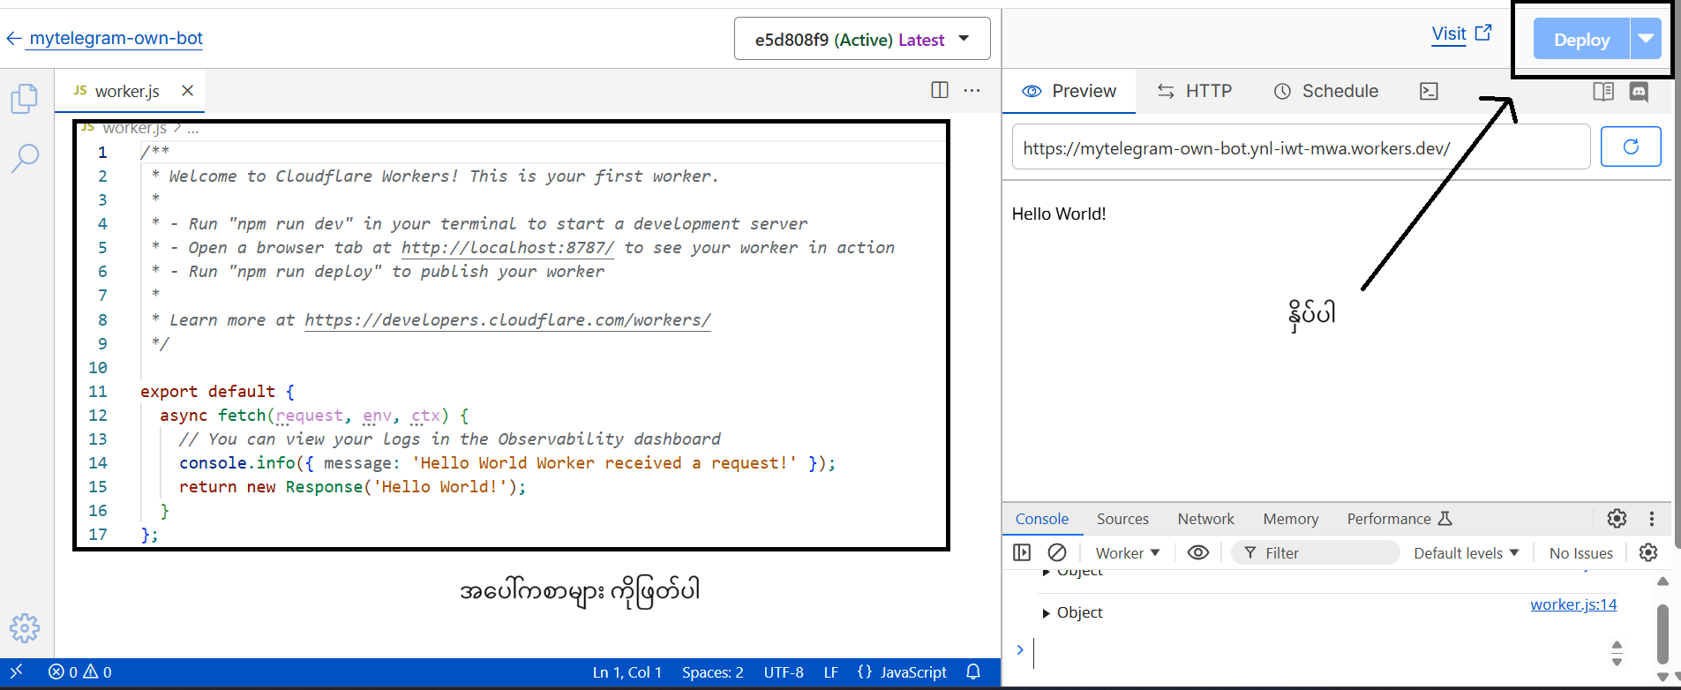
Task: Close the worker.js tab
Action: 187,91
